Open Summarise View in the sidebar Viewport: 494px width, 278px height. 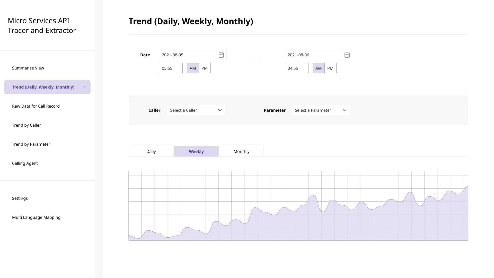[x=28, y=68]
